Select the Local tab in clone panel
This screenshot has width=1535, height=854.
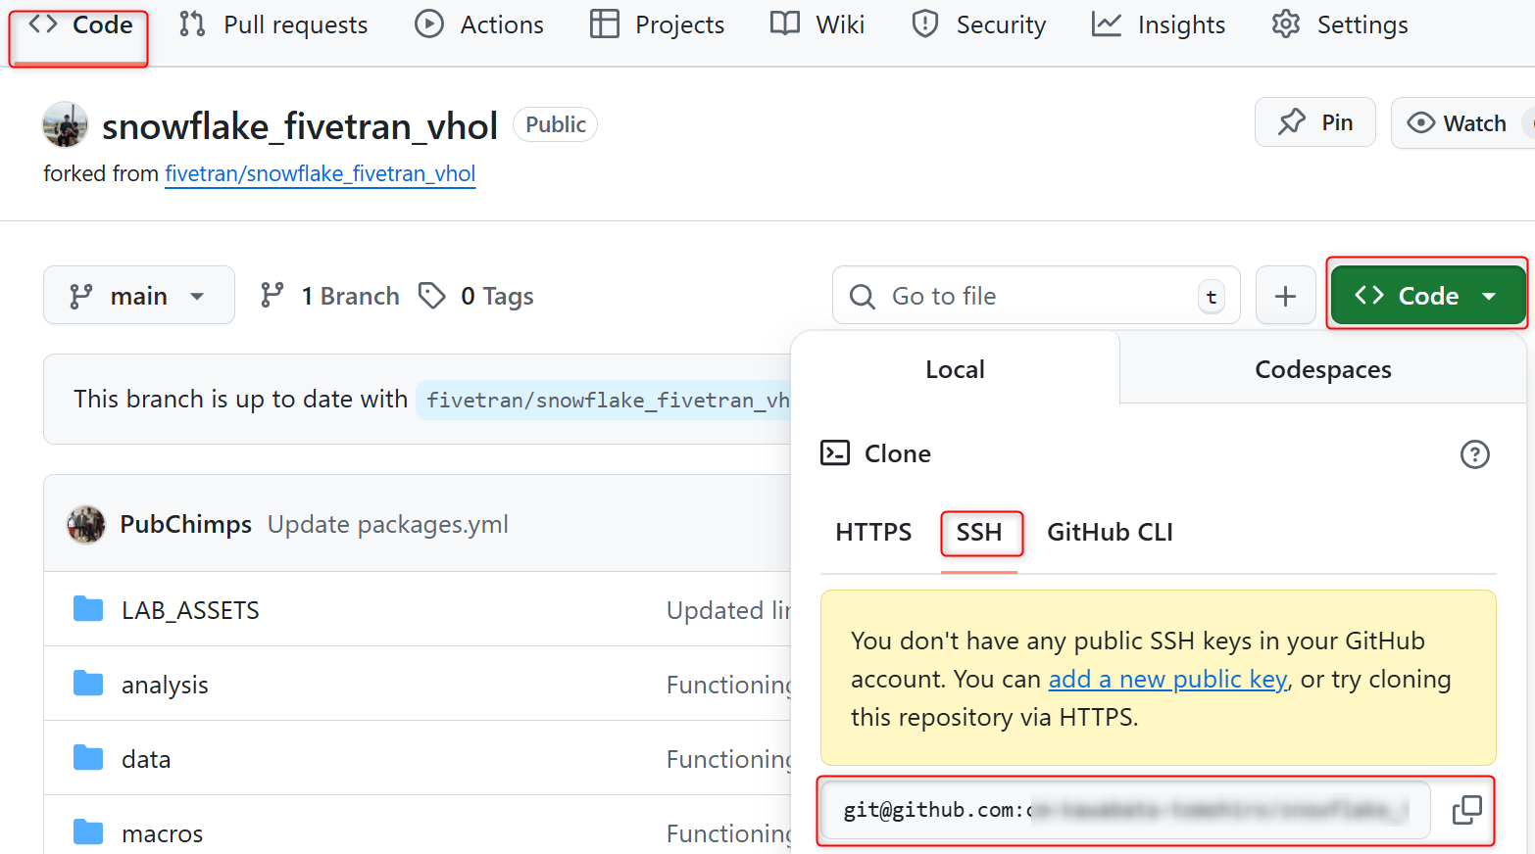click(955, 369)
